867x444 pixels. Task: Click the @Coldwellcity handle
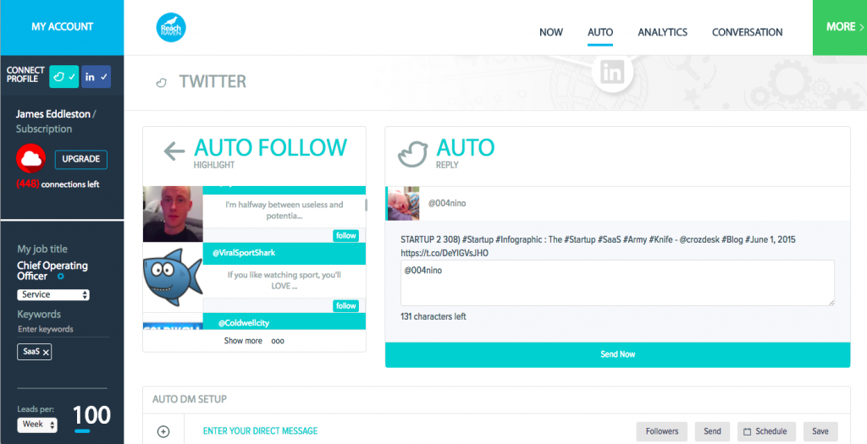click(244, 323)
